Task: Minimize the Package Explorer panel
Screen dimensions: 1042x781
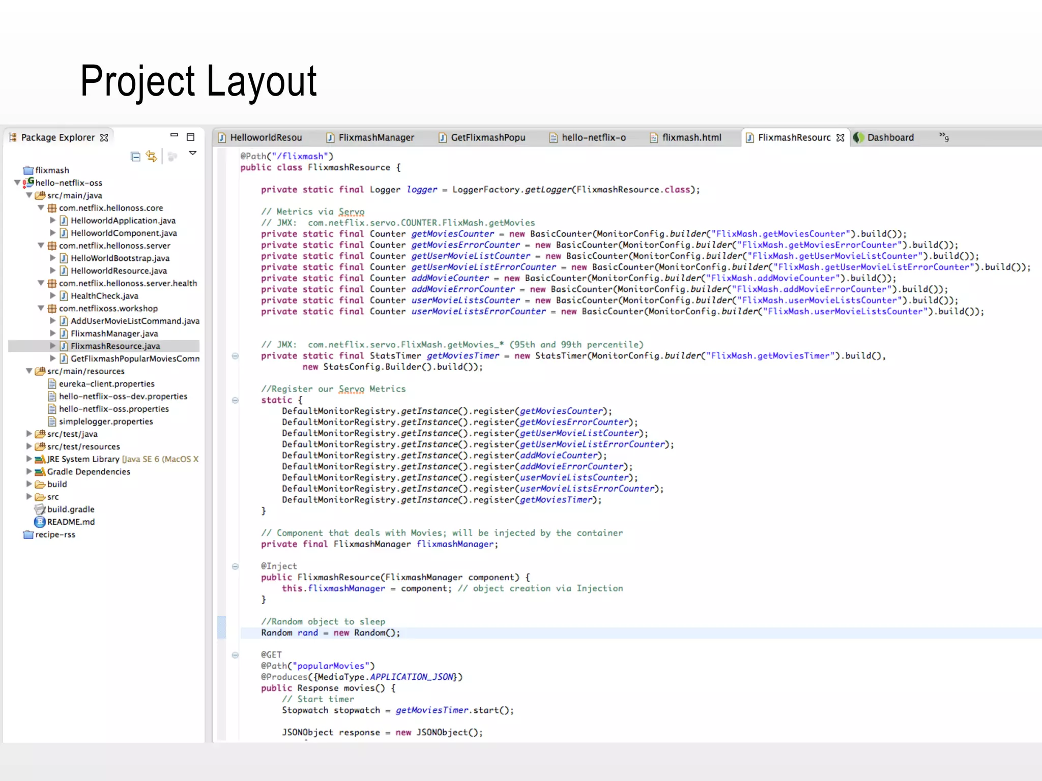Action: (174, 135)
